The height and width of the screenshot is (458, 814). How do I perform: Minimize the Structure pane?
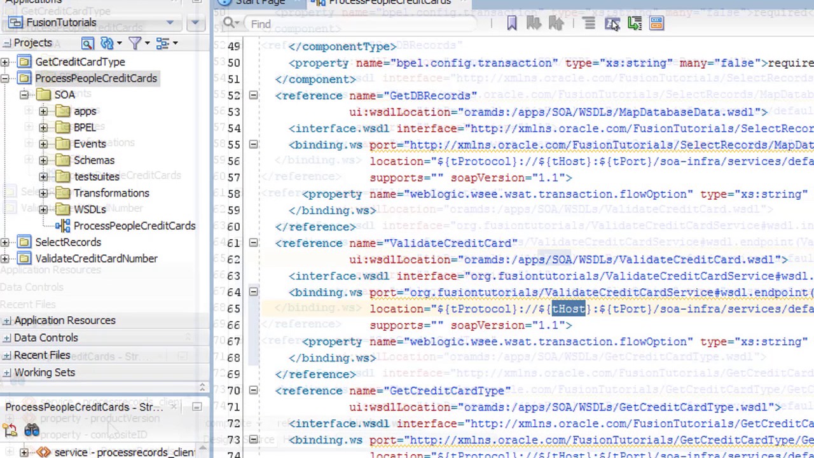(197, 407)
